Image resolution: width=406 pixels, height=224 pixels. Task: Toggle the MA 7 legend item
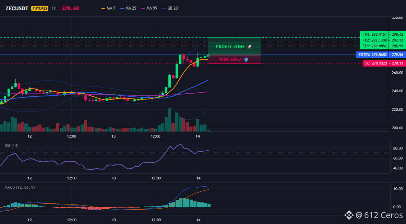pos(108,8)
